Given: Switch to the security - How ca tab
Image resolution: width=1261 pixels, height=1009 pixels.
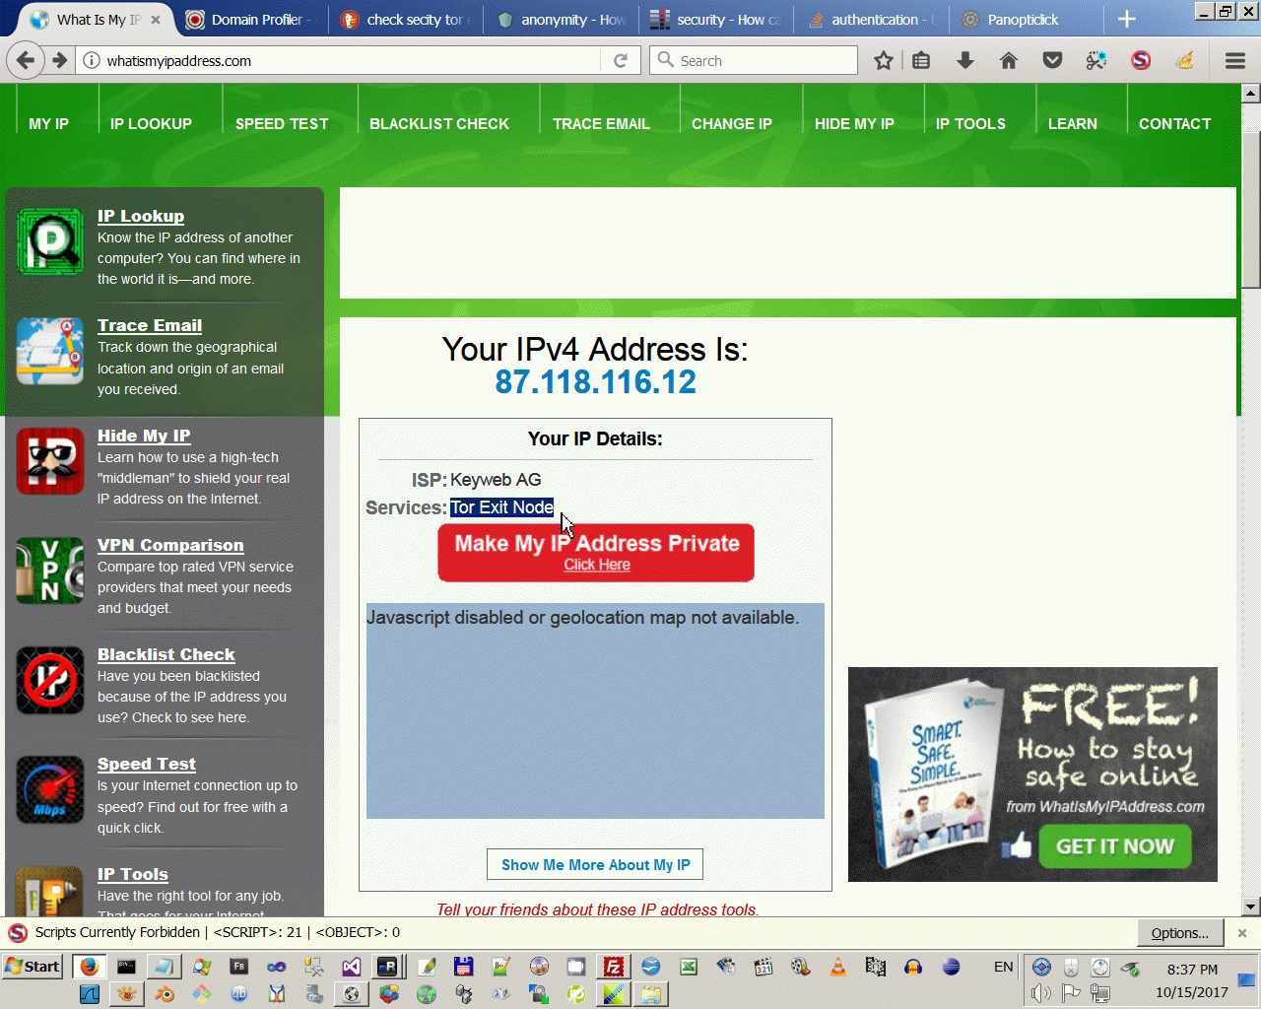Looking at the screenshot, I should click(x=717, y=20).
